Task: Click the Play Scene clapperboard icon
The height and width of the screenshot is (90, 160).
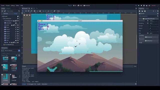Action: [x=147, y=5]
